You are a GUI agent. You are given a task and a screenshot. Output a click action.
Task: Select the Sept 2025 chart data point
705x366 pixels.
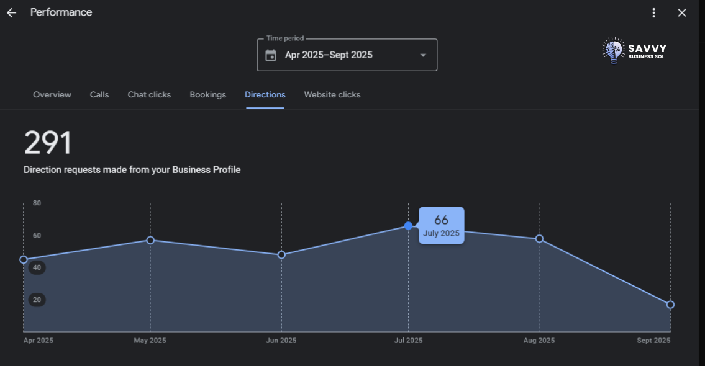[x=670, y=305]
